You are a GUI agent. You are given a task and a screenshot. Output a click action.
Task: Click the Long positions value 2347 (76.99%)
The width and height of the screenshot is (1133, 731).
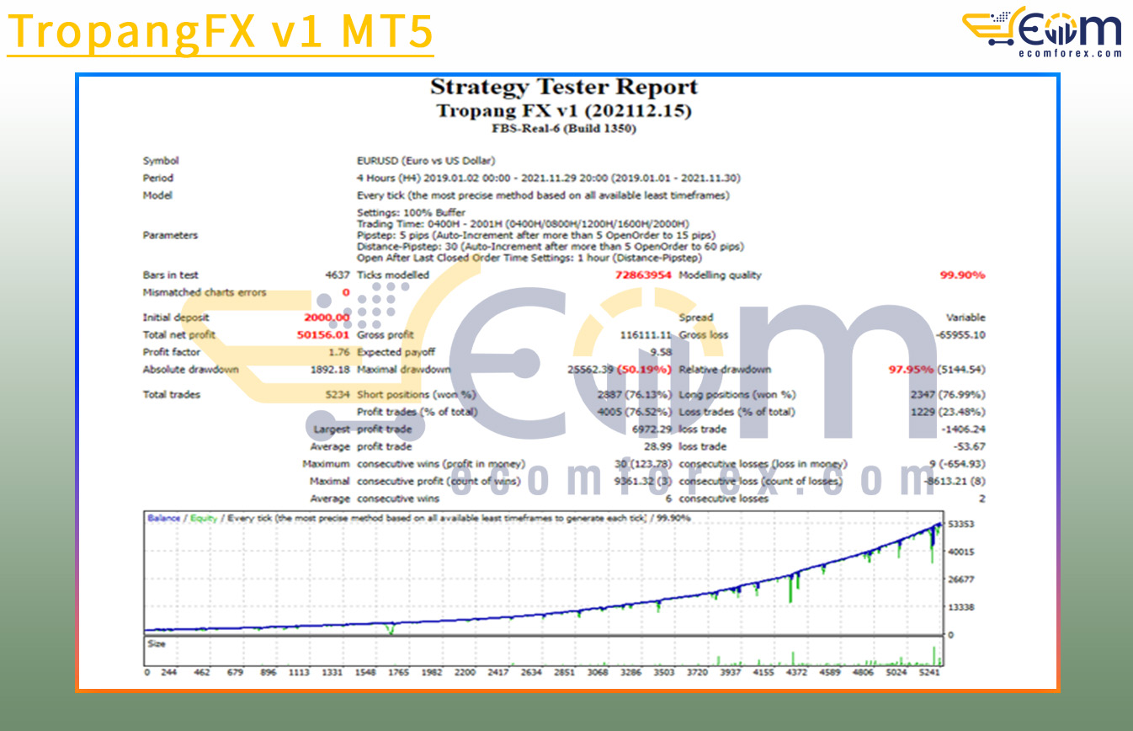947,395
